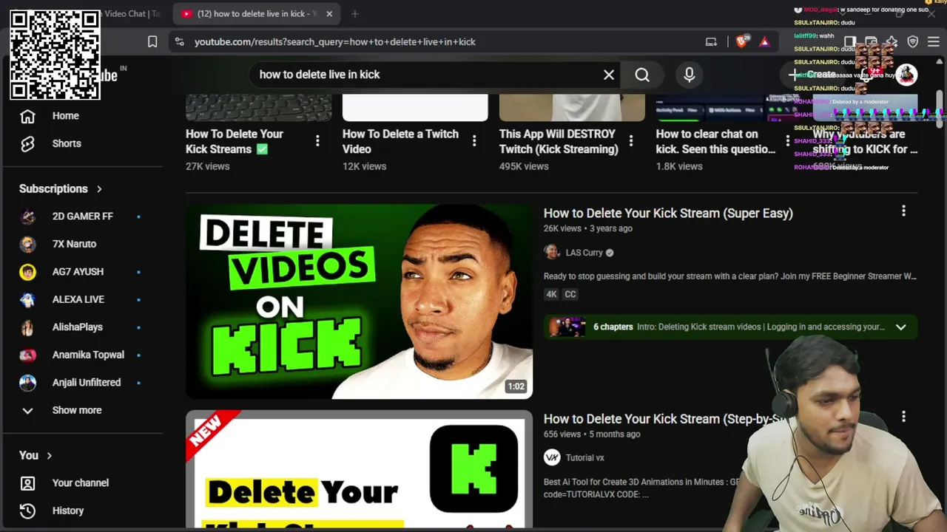
Task: Close the 'how to delete live in kick' tab
Action: click(x=329, y=14)
